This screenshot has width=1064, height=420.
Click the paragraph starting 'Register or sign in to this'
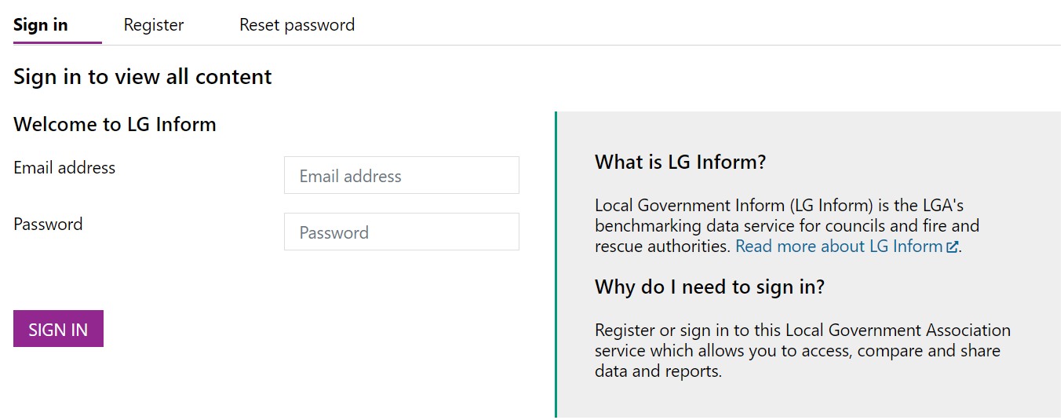pos(803,350)
